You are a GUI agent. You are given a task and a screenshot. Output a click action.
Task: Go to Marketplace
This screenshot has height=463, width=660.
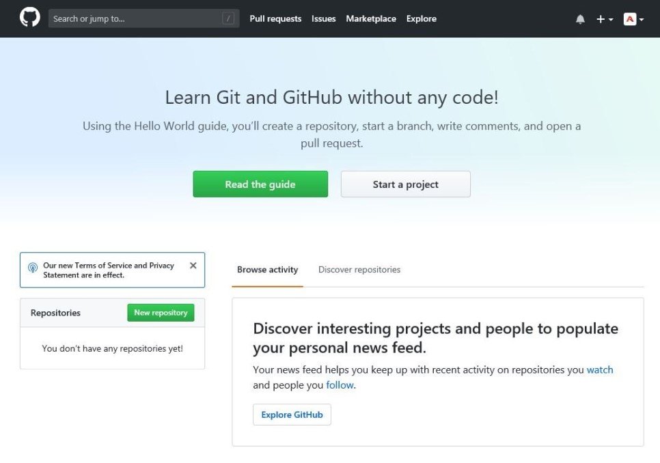coord(371,19)
